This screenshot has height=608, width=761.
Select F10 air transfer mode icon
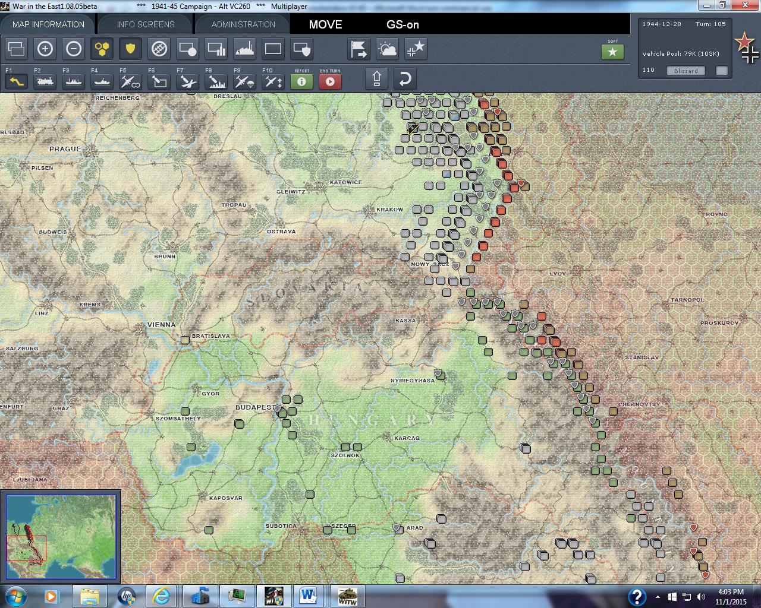pos(273,81)
